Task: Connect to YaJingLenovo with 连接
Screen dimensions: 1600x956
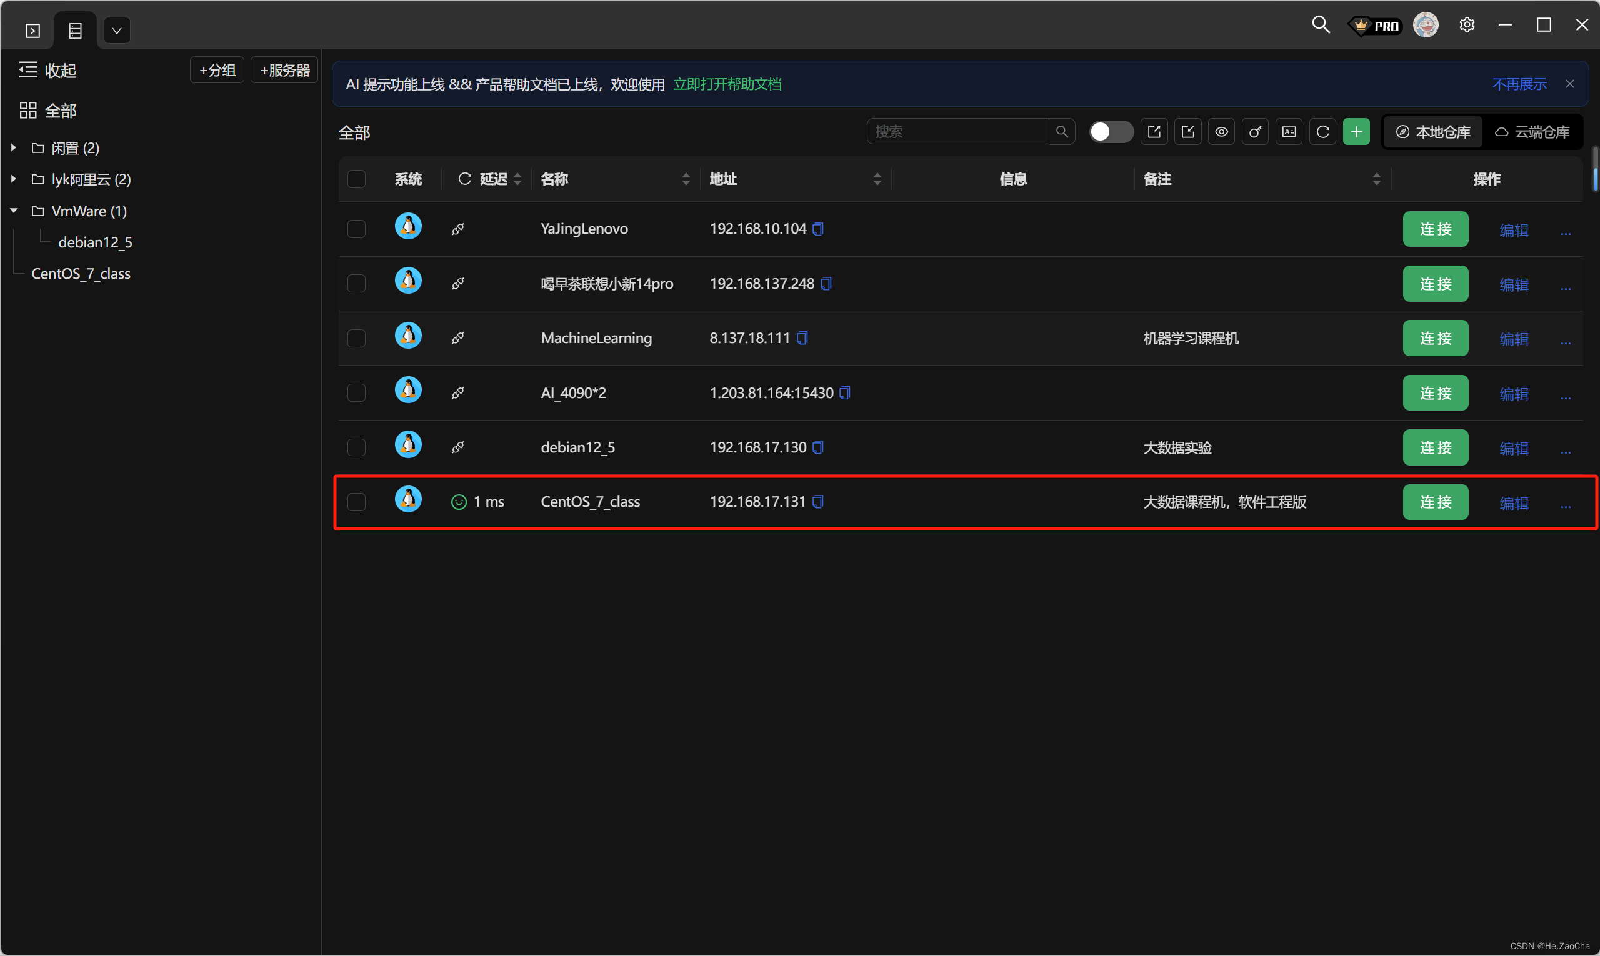Action: click(1435, 229)
